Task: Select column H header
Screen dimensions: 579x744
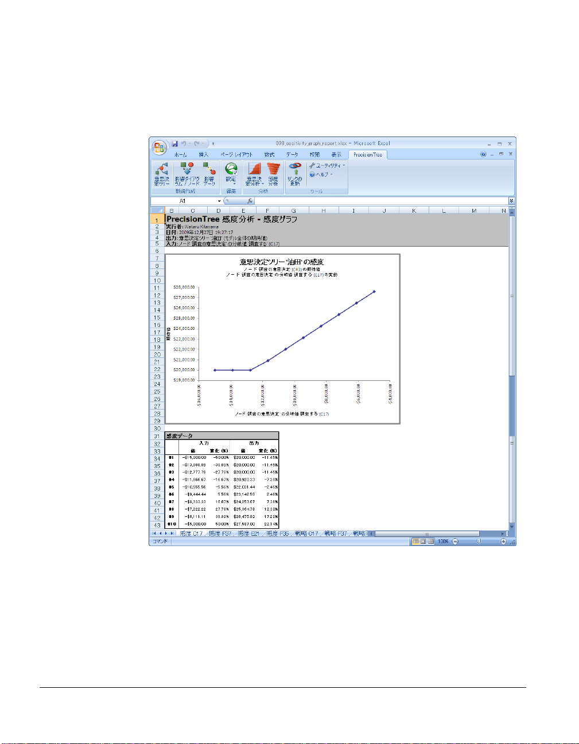Action: [324, 211]
